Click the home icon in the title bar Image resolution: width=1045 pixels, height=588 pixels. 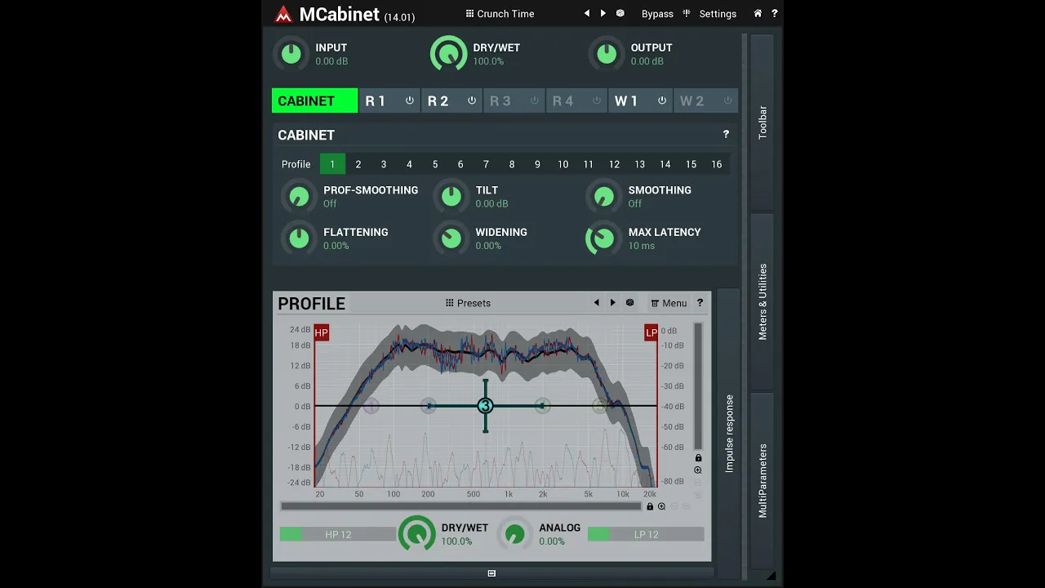pos(758,14)
